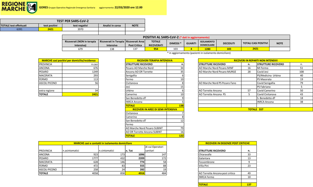Select the TOTALE 557 yellow summary row
Screen dimensions: 313x187
click(255, 109)
